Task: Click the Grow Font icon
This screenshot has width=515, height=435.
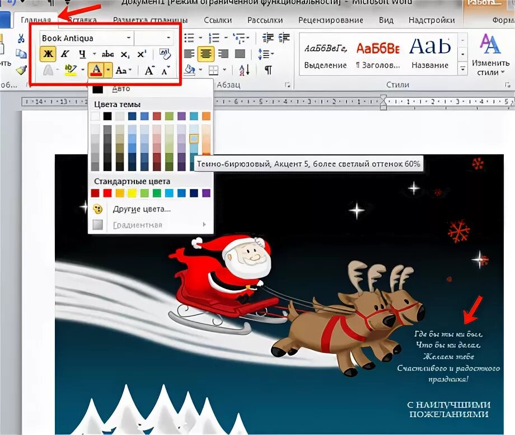Action: (149, 70)
